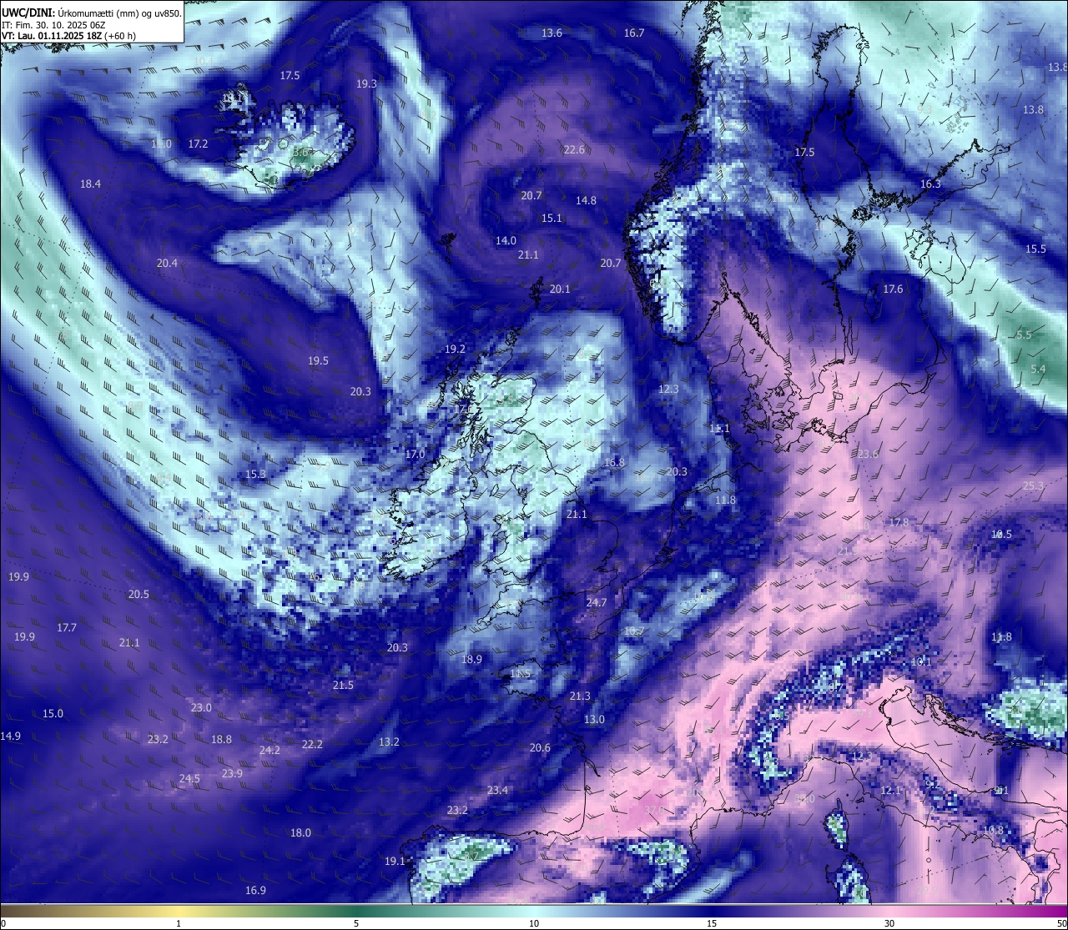This screenshot has width=1068, height=930.
Task: Click the 17.7 value label
Action: coord(67,628)
